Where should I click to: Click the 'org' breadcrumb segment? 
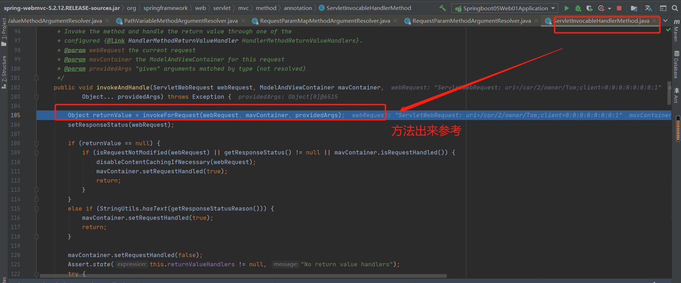click(132, 8)
